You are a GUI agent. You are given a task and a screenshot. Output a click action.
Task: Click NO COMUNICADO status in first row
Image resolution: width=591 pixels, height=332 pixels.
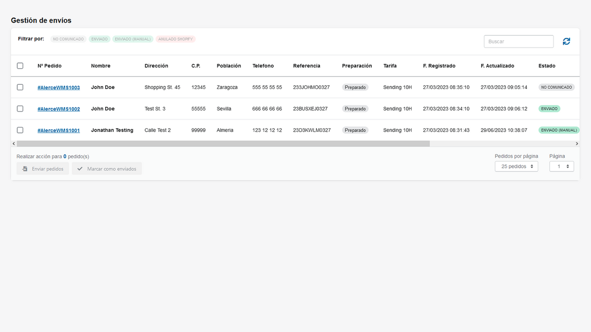coord(556,87)
